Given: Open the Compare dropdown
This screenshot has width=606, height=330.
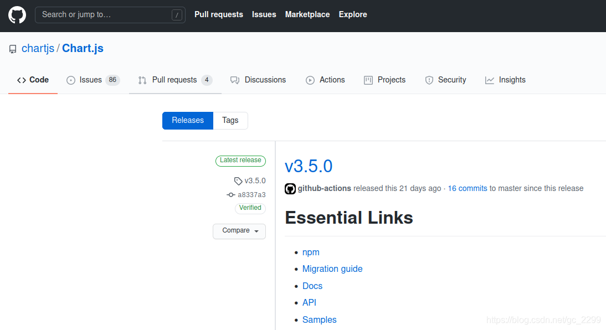Looking at the screenshot, I should point(239,231).
